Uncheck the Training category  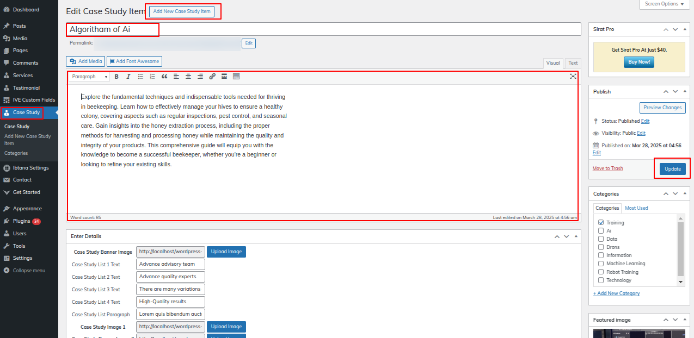pos(601,223)
